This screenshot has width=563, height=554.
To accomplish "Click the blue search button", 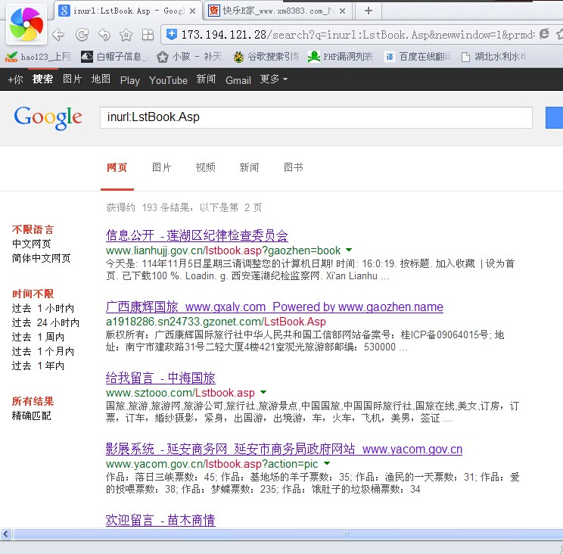I will point(554,117).
